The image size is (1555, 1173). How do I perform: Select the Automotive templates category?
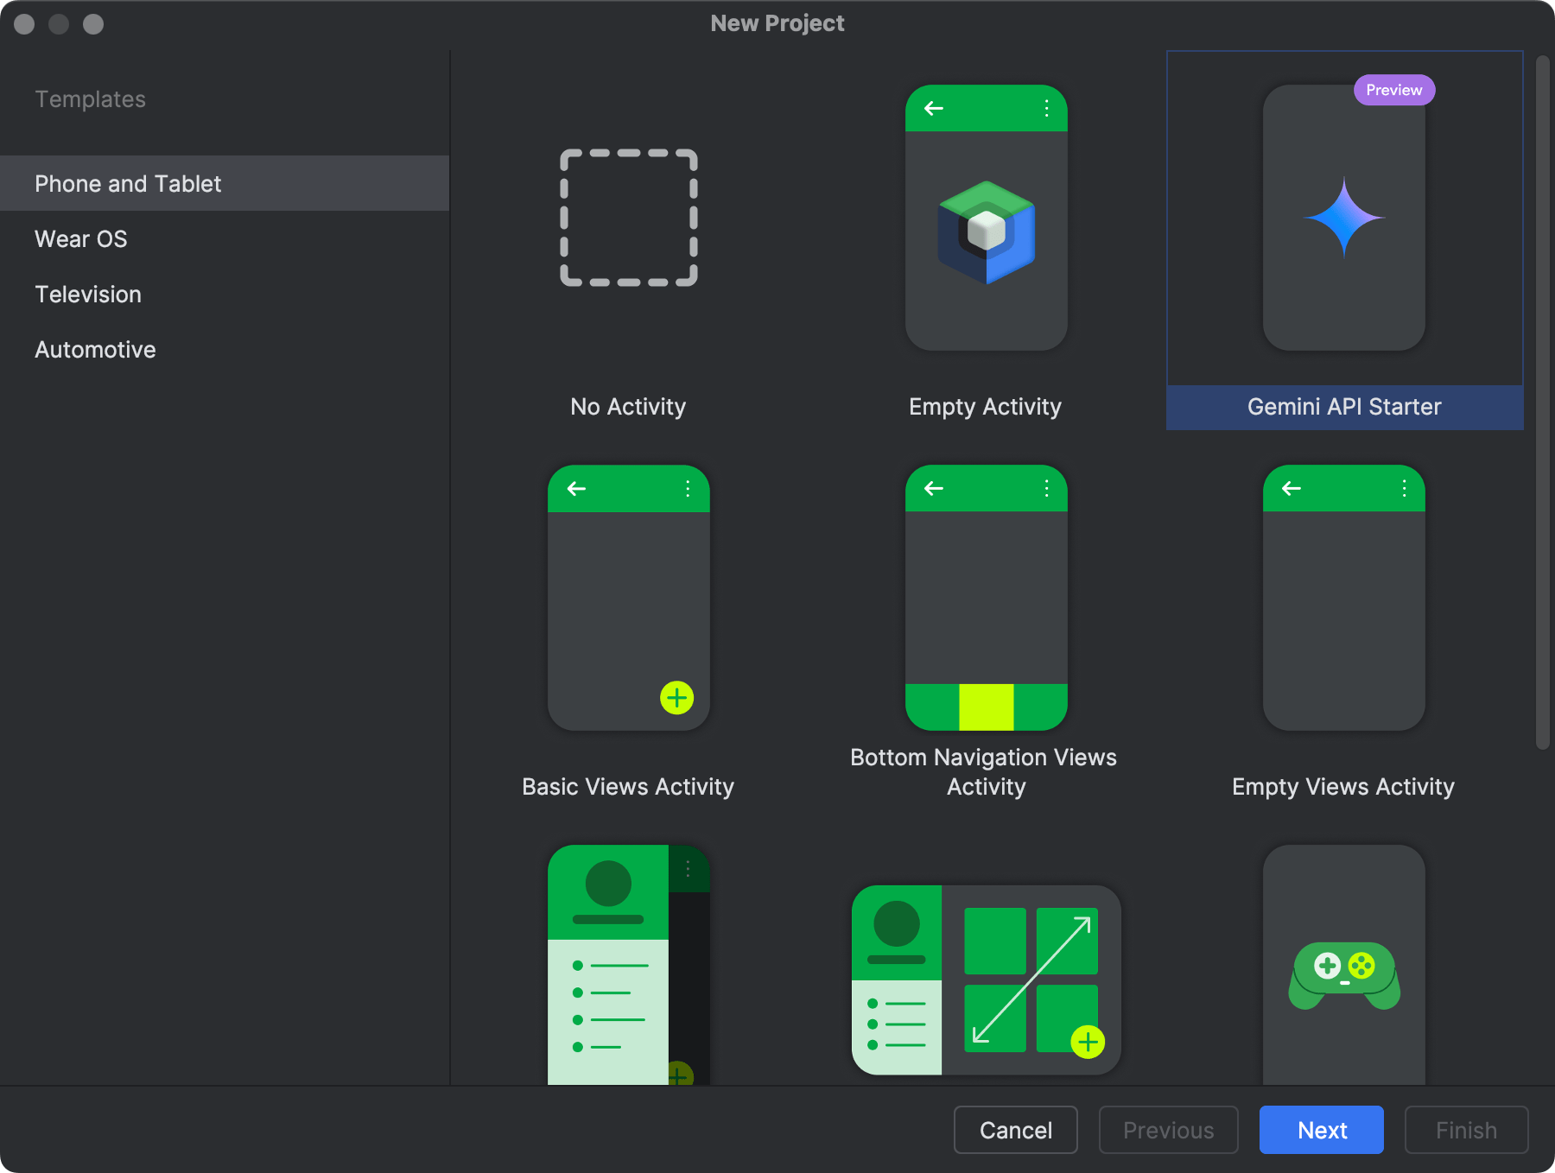(x=94, y=349)
